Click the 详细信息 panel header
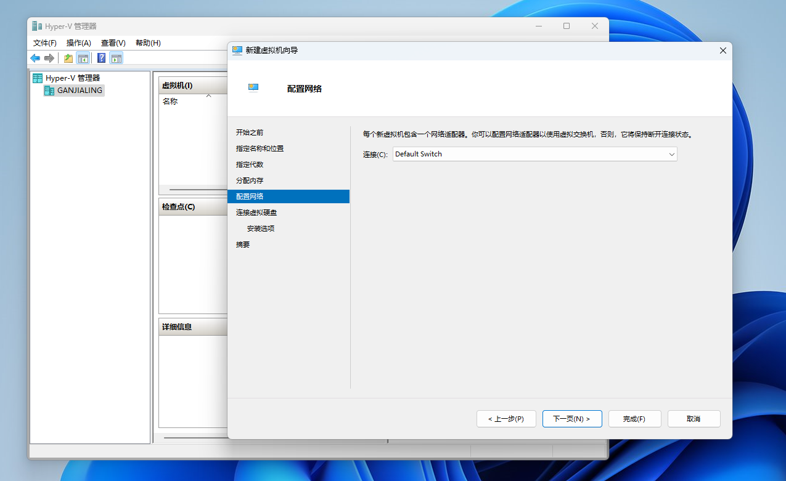Screen dimensions: 786x481 tap(194, 327)
